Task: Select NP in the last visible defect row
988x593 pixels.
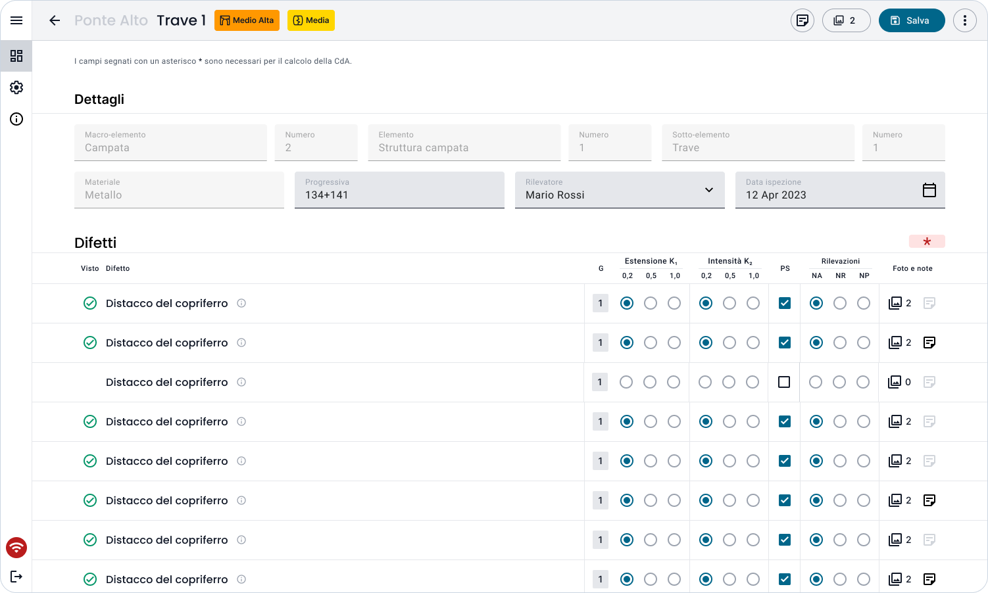Action: (864, 579)
